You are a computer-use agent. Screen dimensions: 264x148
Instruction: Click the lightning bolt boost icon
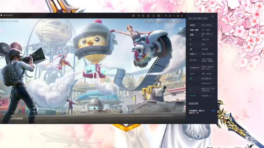139,15
